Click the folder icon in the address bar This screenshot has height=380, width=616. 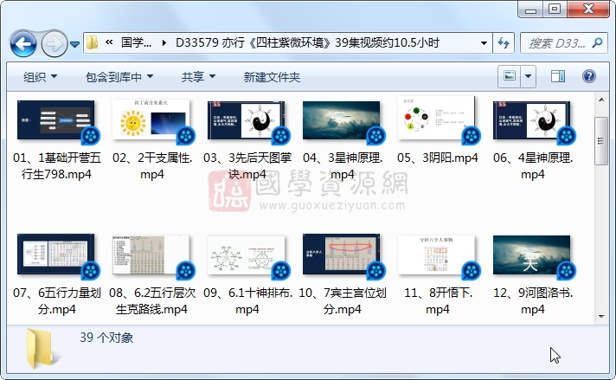(92, 42)
